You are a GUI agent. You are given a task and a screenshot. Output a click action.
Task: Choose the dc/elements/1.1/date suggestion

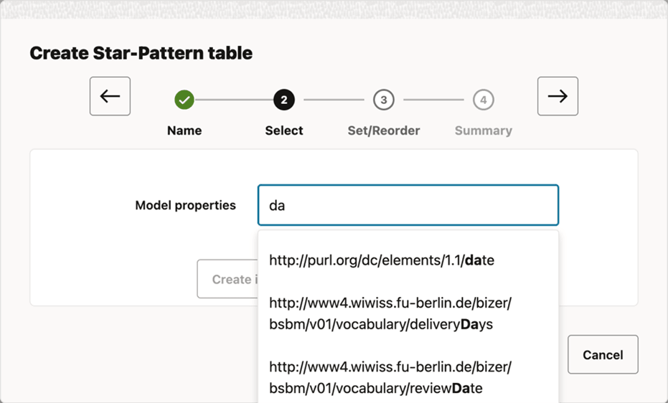point(382,260)
